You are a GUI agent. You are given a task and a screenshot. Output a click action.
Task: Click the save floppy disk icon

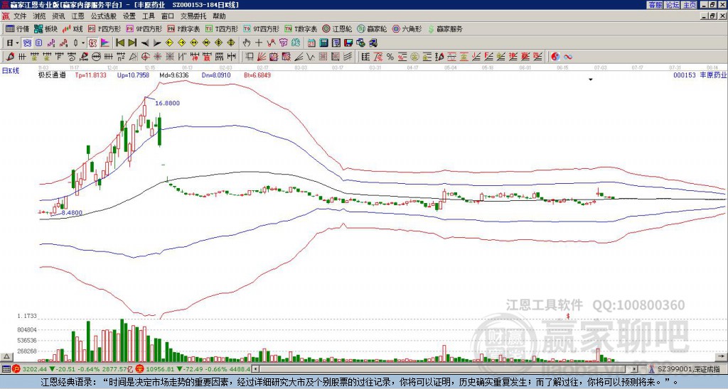pos(348,43)
